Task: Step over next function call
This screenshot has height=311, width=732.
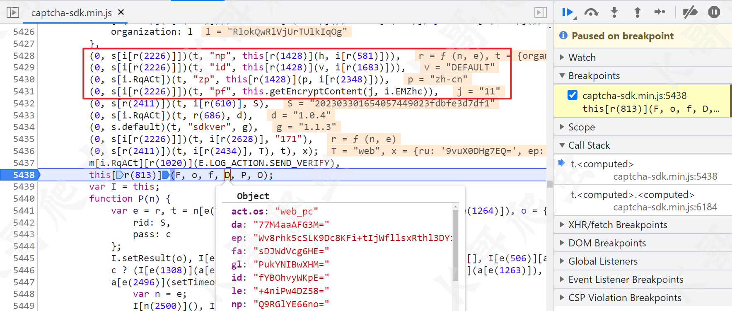Action: pos(591,12)
